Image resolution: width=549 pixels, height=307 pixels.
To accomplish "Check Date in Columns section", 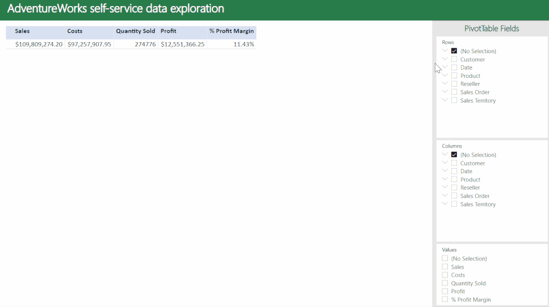I will click(x=454, y=172).
